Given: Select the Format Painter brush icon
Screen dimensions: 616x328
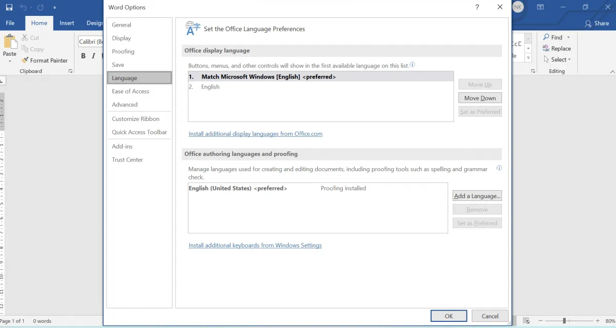Looking at the screenshot, I should point(25,60).
